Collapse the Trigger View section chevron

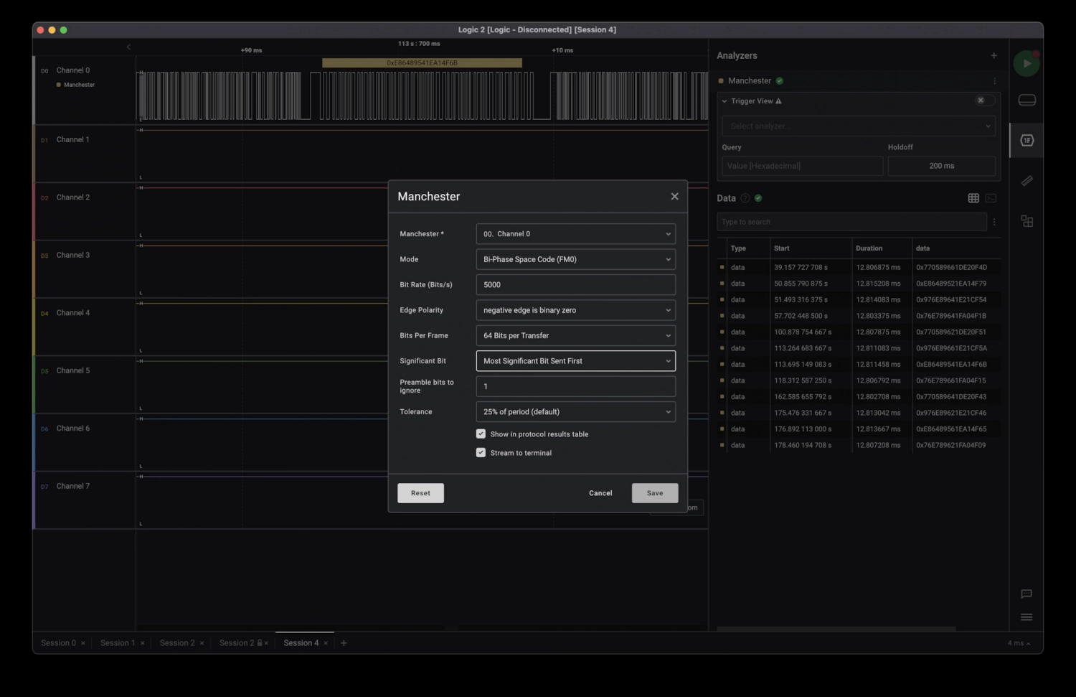click(x=725, y=101)
